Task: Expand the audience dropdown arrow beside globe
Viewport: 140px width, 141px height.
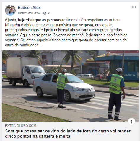Action: (49, 13)
